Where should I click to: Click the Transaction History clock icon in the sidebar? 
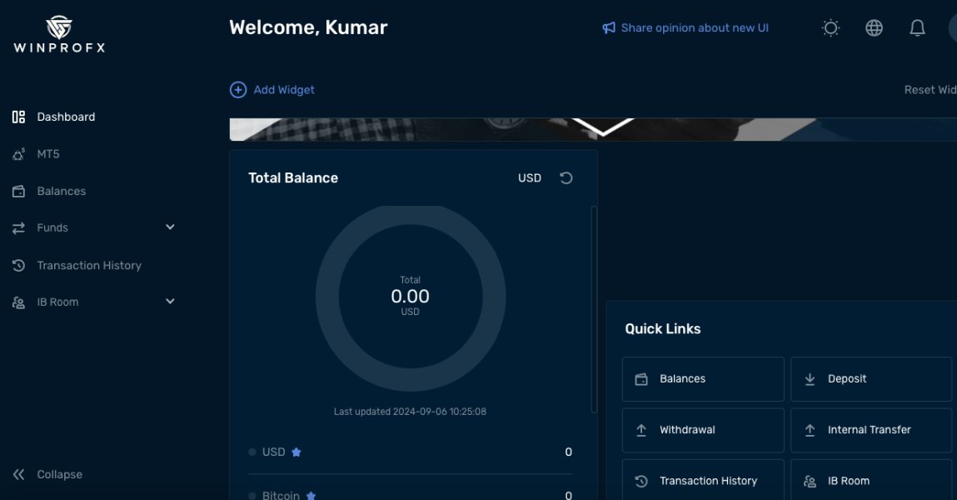[x=19, y=266]
